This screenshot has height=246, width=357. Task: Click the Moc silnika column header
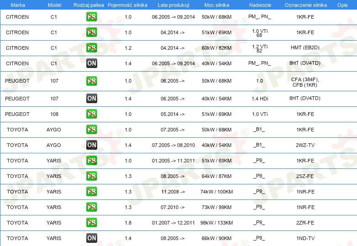[216, 5]
